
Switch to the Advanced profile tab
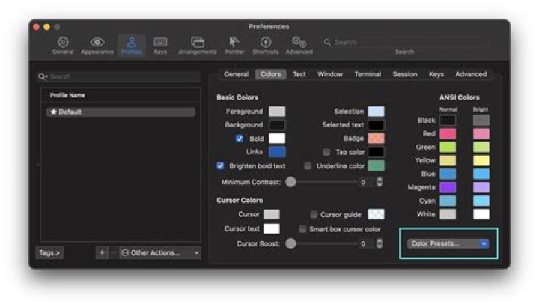[x=471, y=74]
